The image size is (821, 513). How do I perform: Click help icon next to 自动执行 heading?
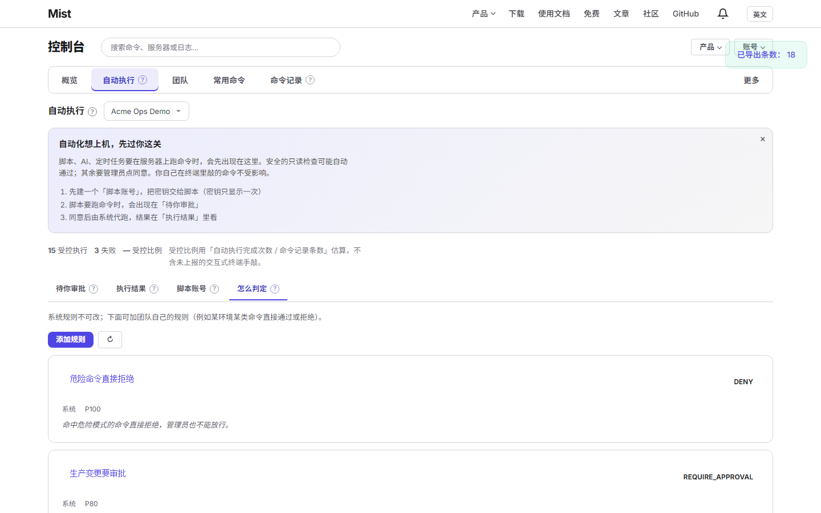pos(92,112)
